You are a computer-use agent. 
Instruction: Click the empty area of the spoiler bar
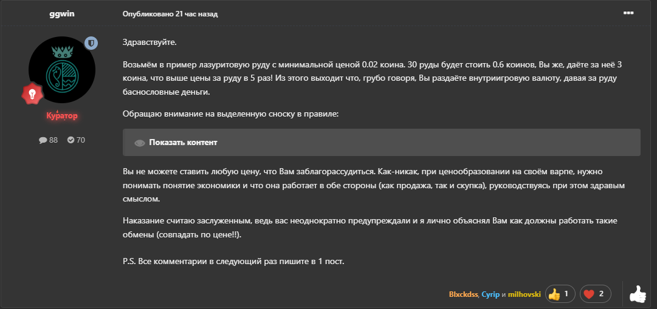tap(427, 142)
